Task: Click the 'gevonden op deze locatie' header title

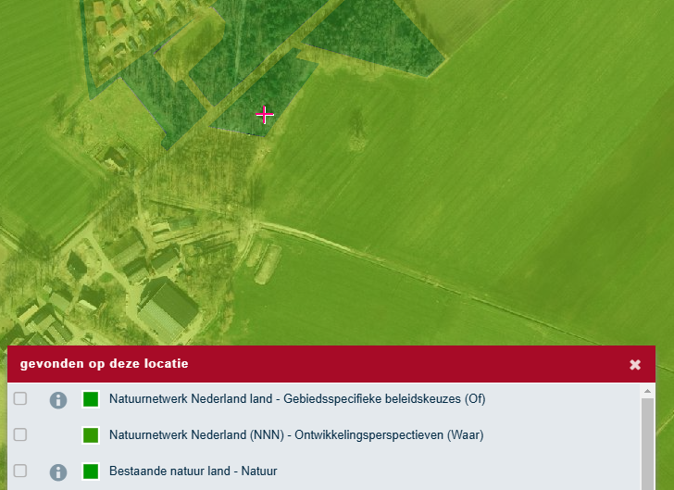Action: coord(104,364)
